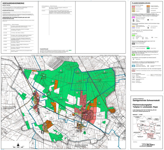Click the overview location map thumbnail
This screenshot has height=150, width=164.
pyautogui.click(x=147, y=128)
